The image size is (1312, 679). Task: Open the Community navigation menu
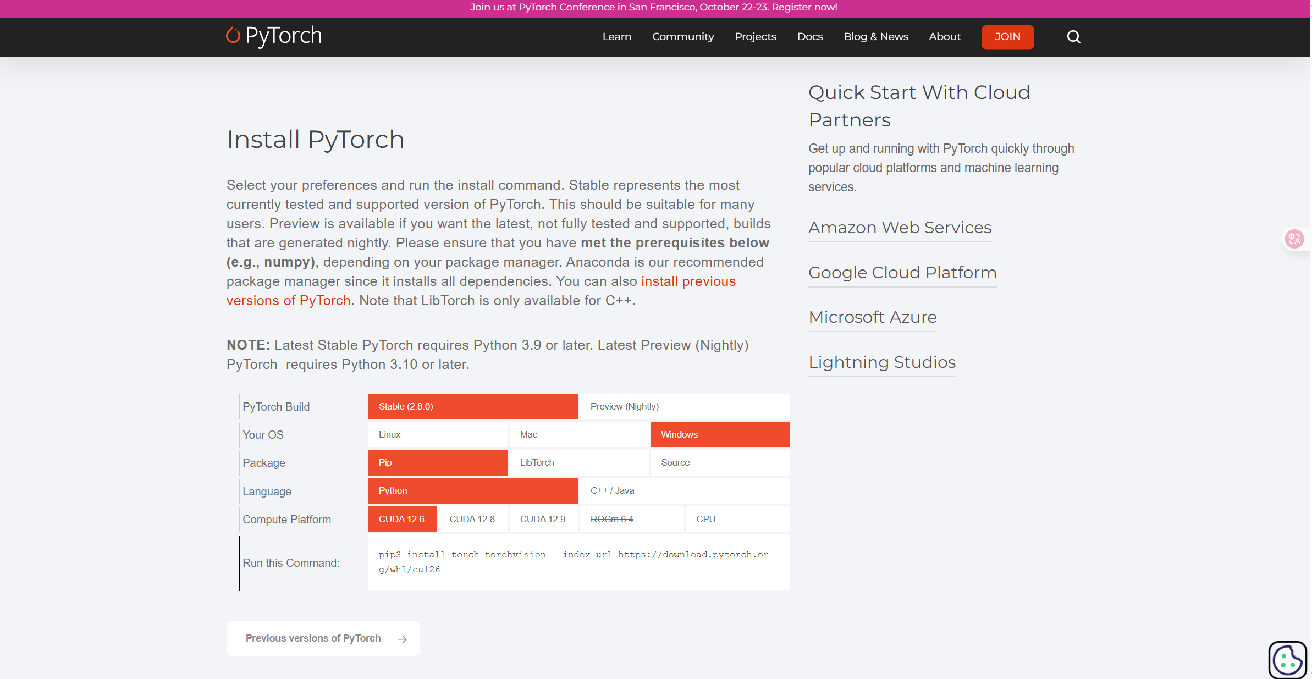[x=682, y=37]
